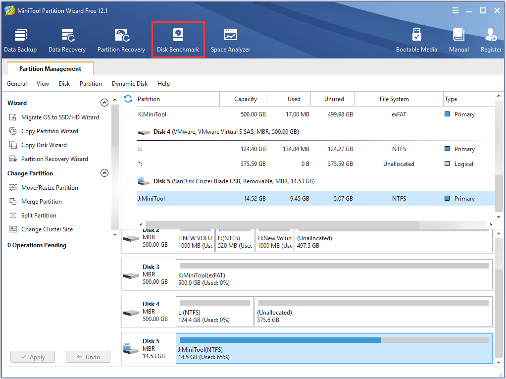506x379 pixels.
Task: Collapse the Change Partition section
Action: pos(104,173)
